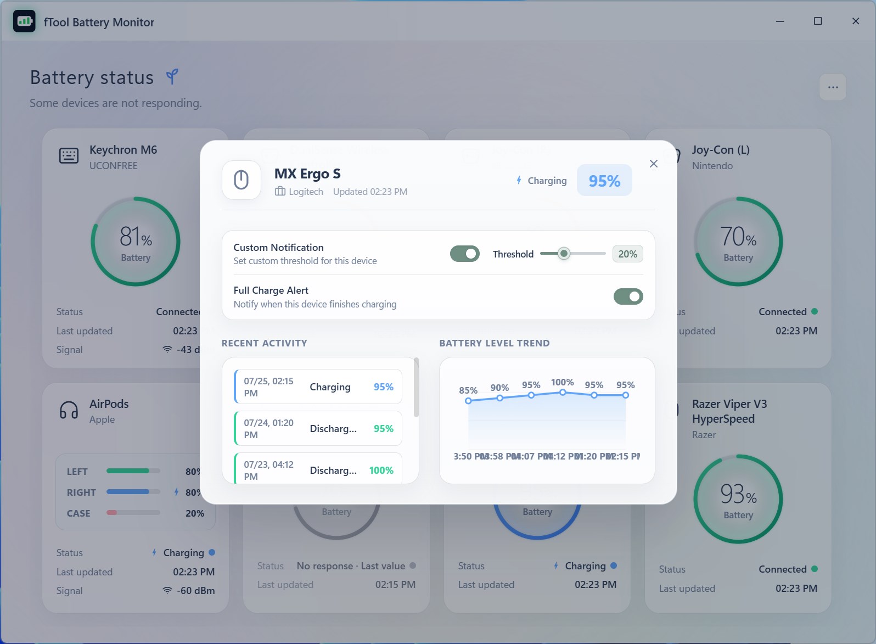876x644 pixels.
Task: Click the AirPods CASE battery bar
Action: click(x=133, y=513)
